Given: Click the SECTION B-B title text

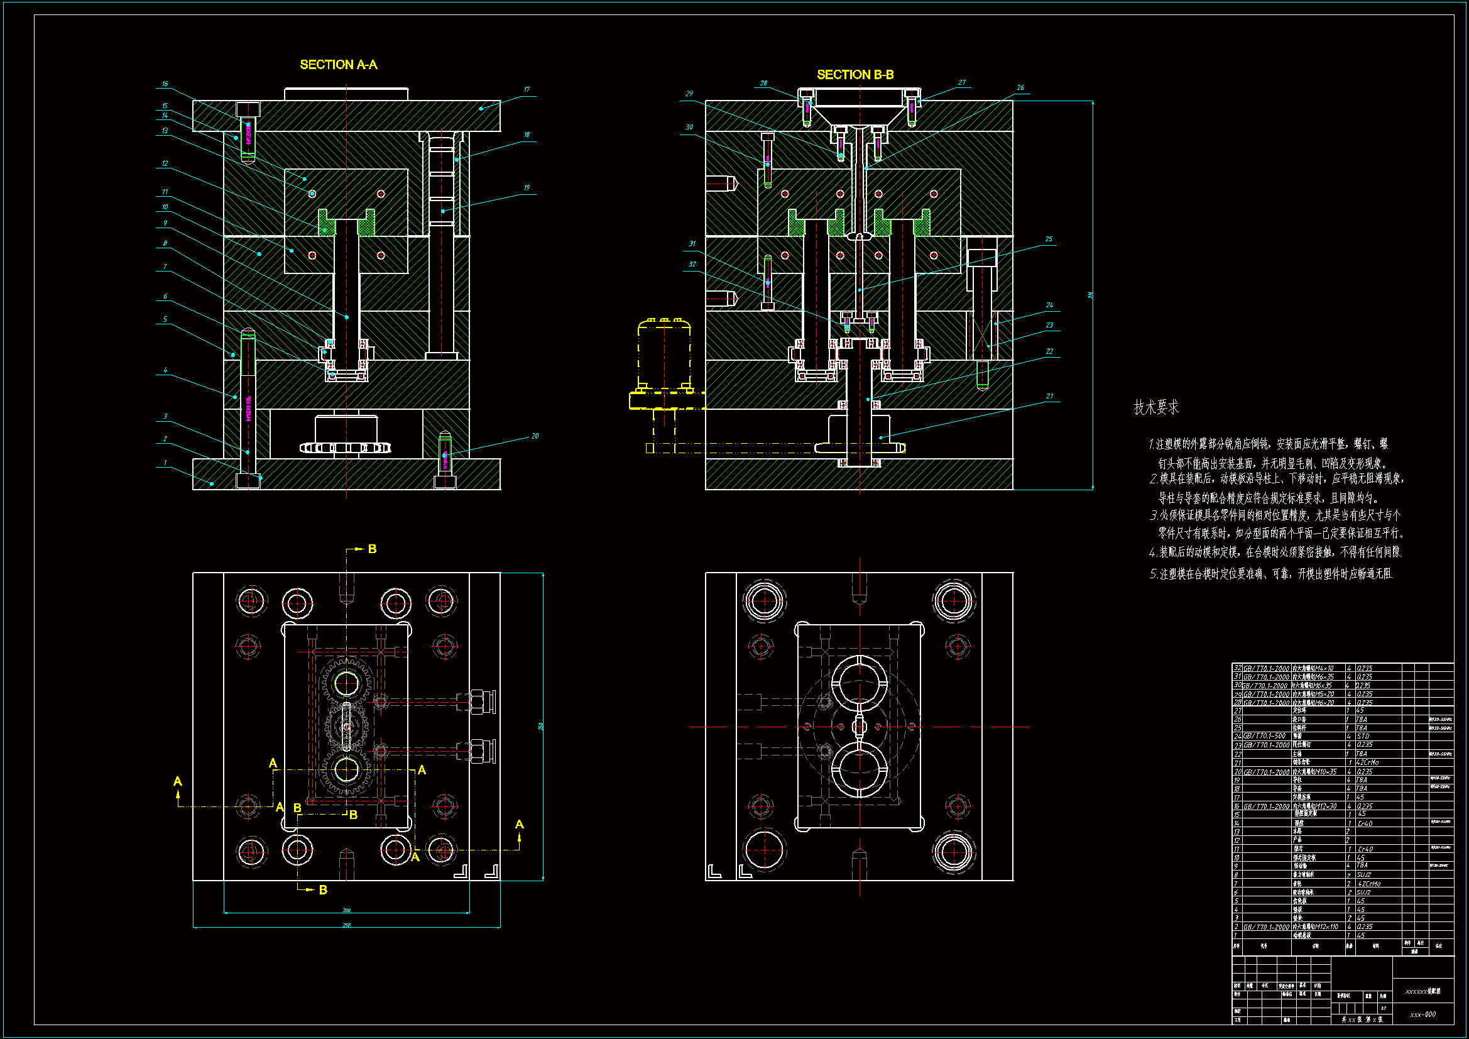Looking at the screenshot, I should point(855,75).
